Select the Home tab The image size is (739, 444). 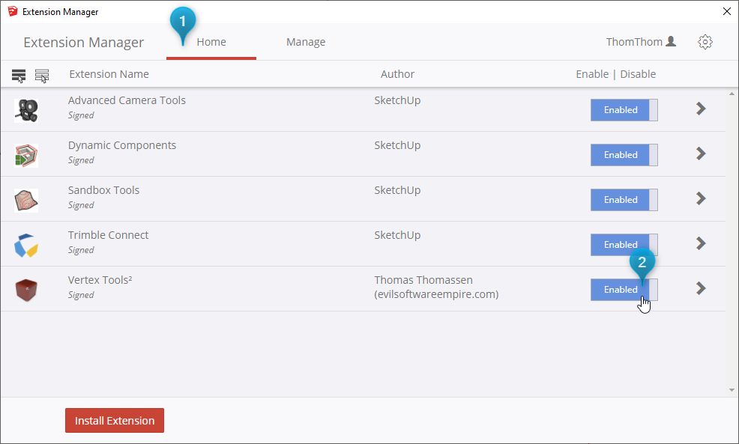pos(211,42)
